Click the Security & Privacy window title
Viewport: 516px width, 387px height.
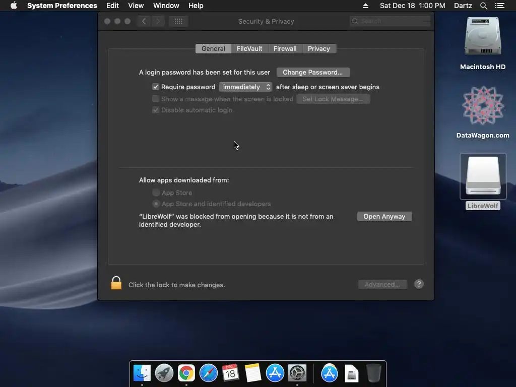click(x=266, y=21)
